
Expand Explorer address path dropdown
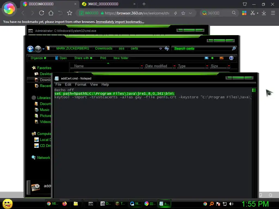160,48
